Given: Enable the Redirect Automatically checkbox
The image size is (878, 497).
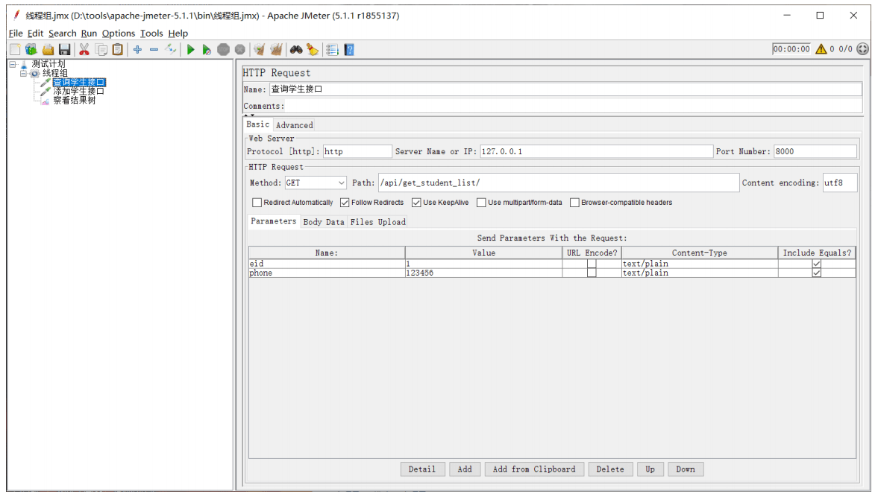Looking at the screenshot, I should (257, 203).
